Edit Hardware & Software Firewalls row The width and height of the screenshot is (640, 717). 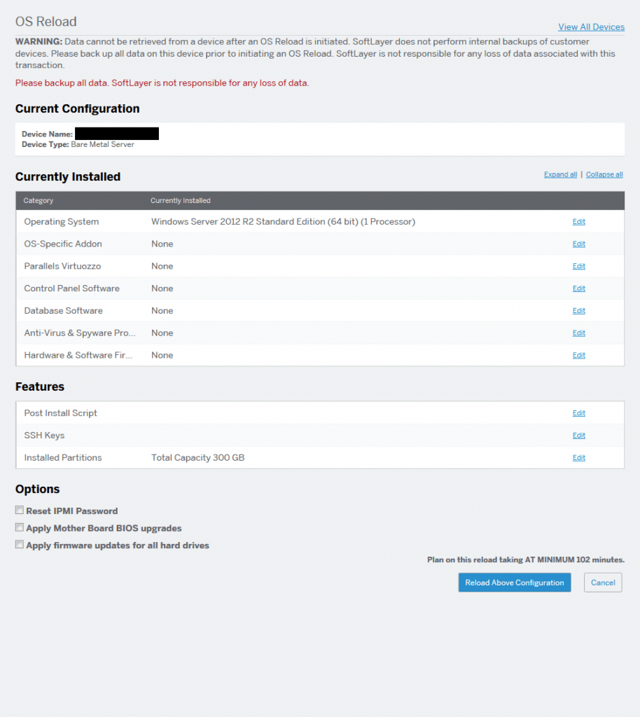click(579, 355)
